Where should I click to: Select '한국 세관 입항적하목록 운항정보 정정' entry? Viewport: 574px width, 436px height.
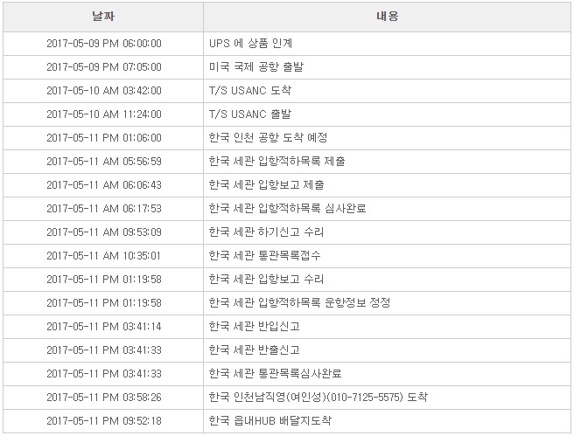(x=300, y=302)
